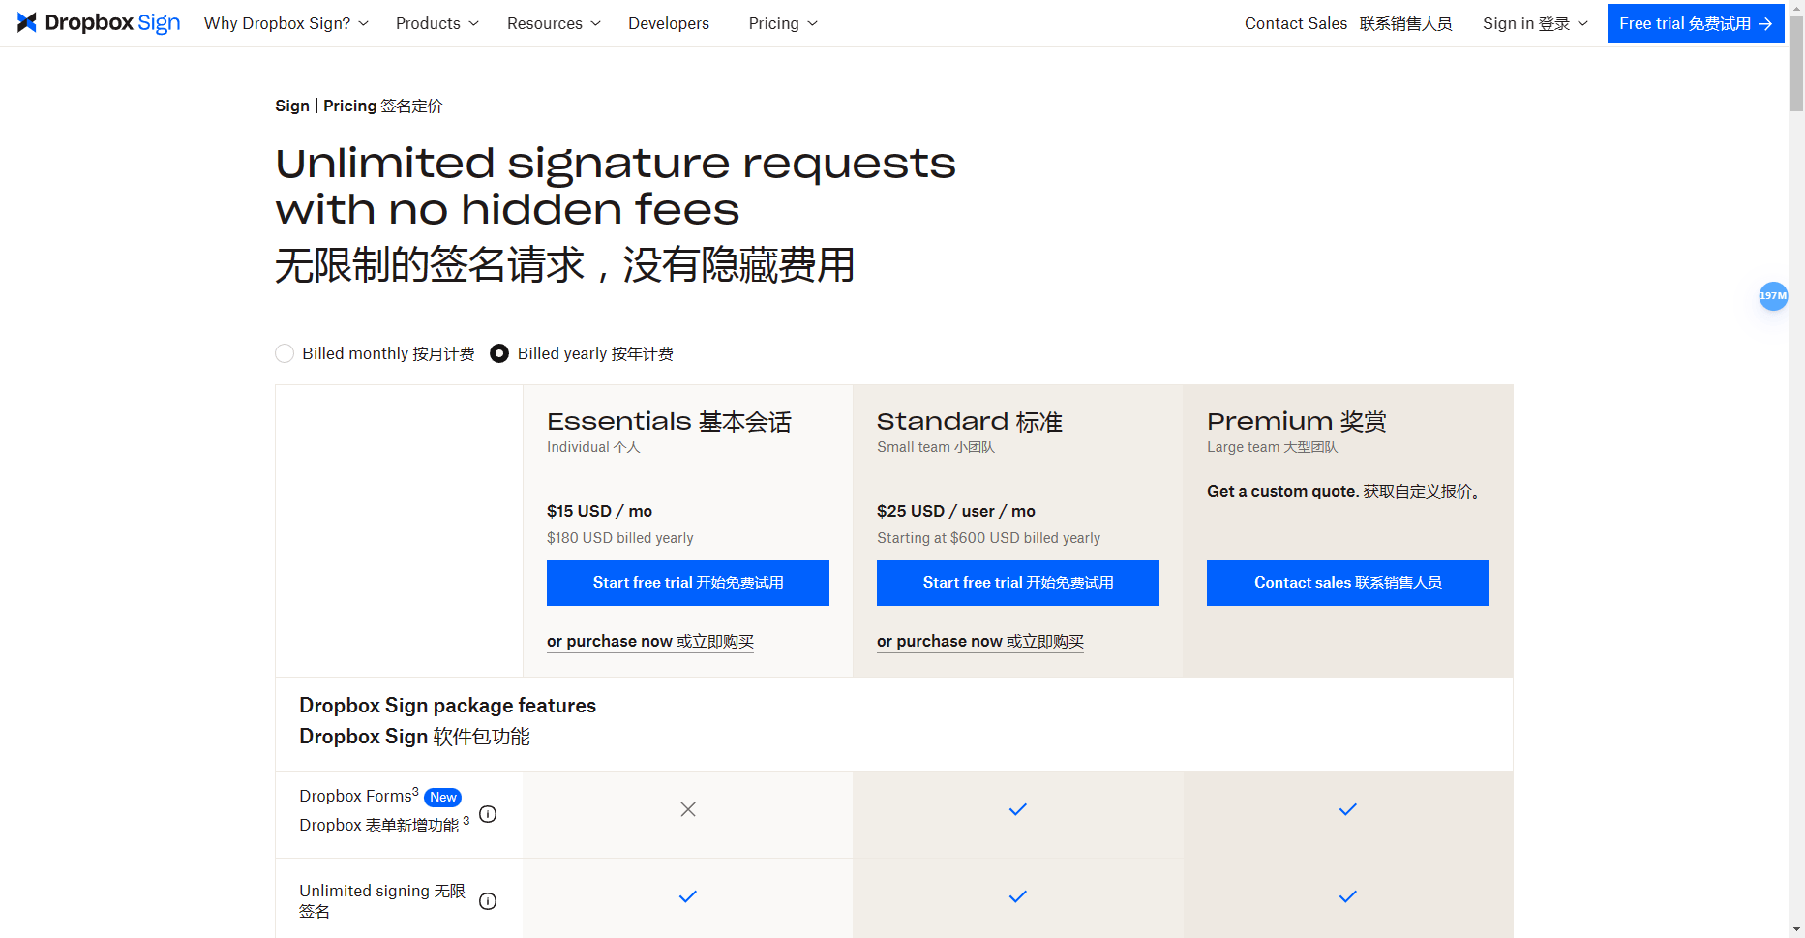This screenshot has height=938, width=1805.
Task: Open the info icon for Unlimited signing
Action: [x=488, y=901]
